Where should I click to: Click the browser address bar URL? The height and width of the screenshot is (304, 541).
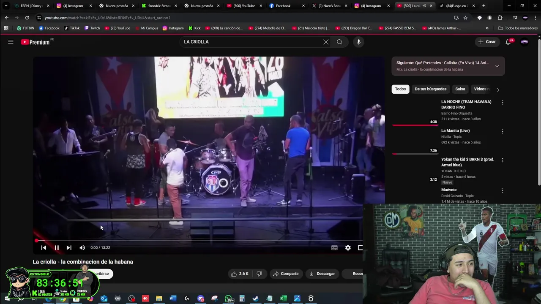pos(107,18)
